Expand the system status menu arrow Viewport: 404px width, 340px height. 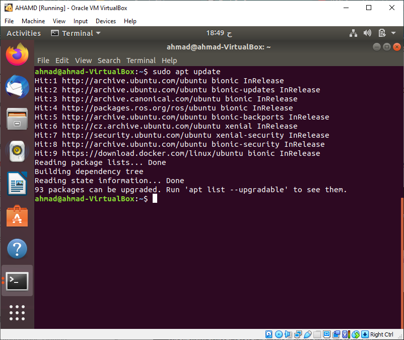click(392, 33)
